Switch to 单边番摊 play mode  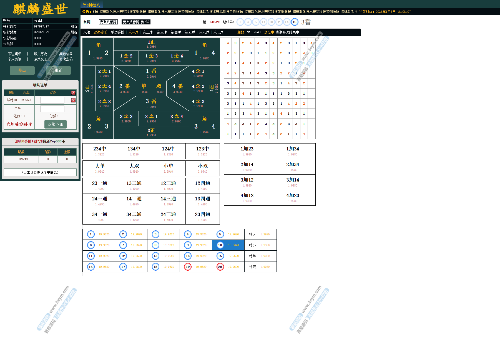117,32
